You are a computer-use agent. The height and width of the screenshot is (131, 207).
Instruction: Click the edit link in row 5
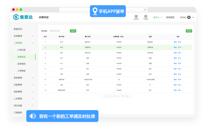click(175, 63)
